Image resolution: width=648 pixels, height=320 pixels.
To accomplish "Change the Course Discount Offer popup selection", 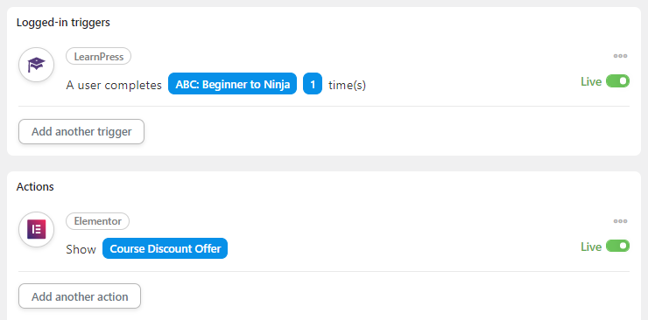I will 165,248.
